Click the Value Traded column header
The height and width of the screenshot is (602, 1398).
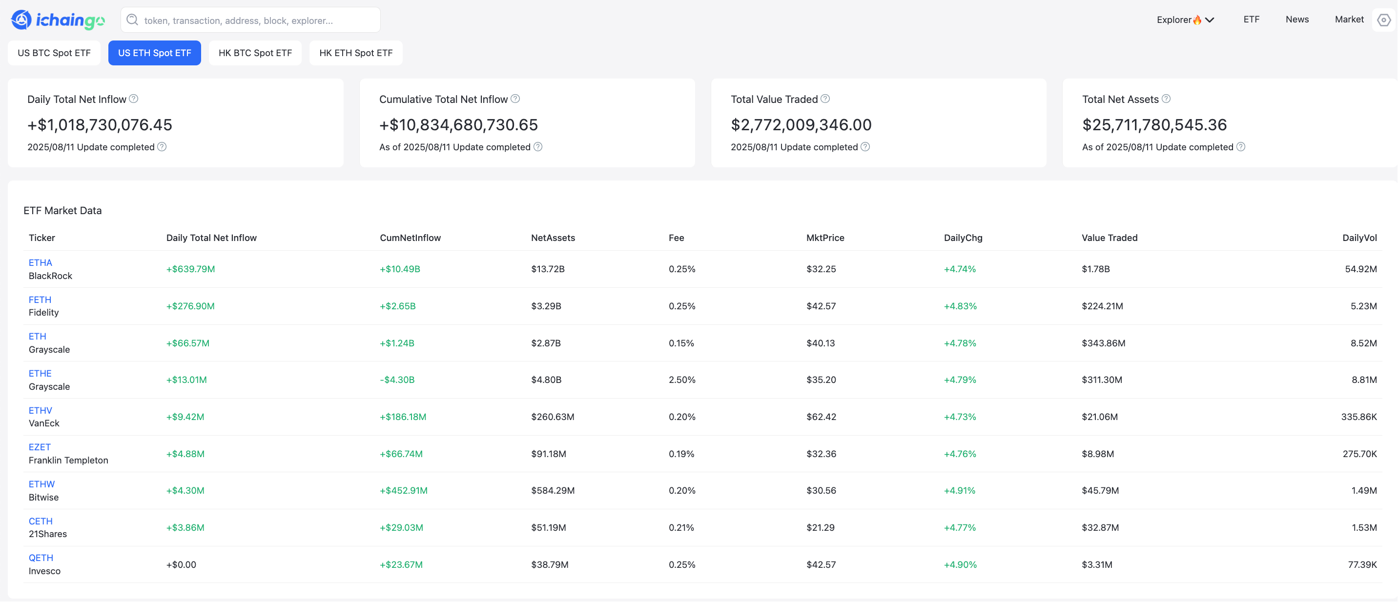click(x=1110, y=238)
